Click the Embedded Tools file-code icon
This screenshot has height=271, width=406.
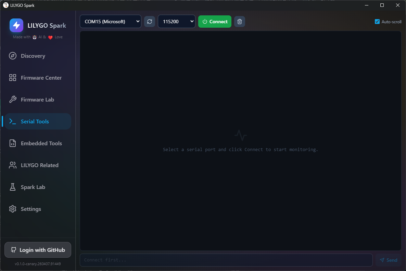[13, 144]
